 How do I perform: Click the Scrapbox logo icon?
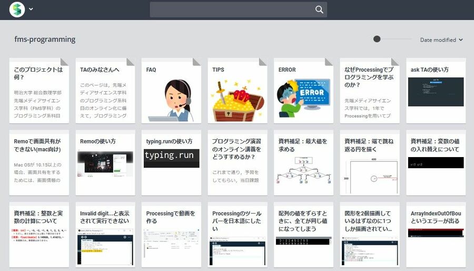[x=18, y=9]
